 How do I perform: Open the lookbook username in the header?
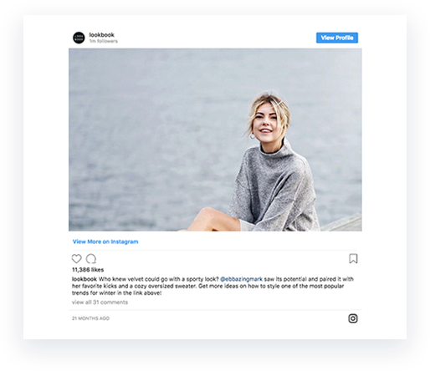tap(102, 35)
